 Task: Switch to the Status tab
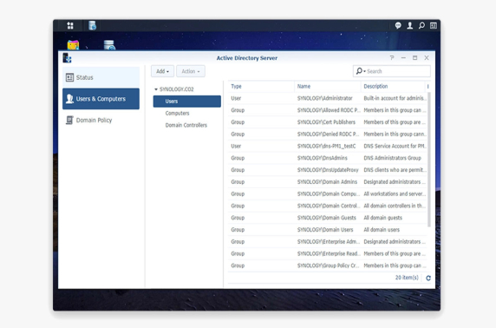click(x=101, y=77)
